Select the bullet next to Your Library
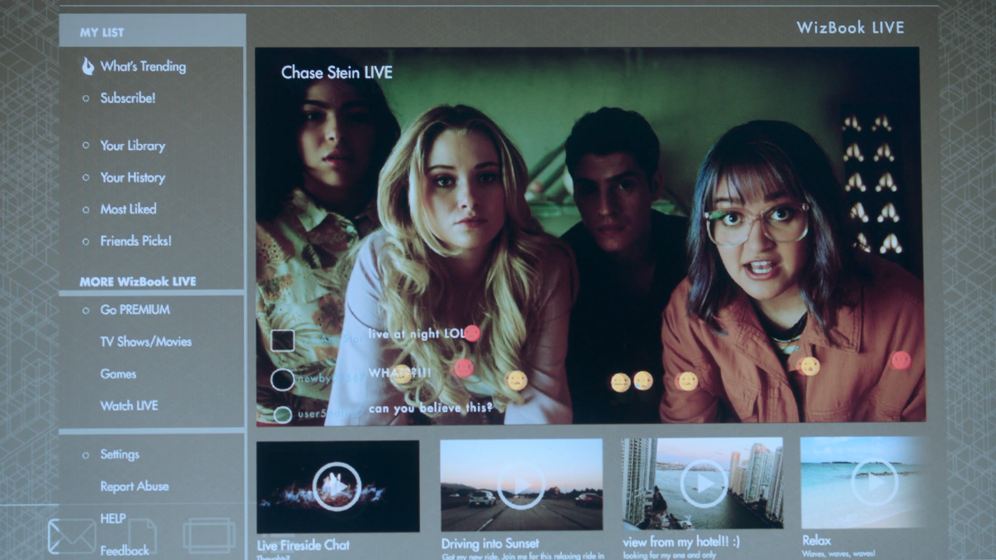The height and width of the screenshot is (560, 996). point(86,146)
